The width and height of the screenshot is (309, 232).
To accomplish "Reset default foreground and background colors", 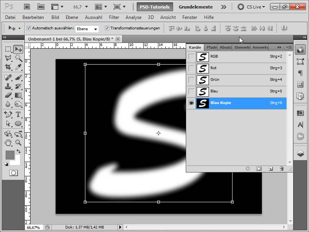I will (x=6, y=164).
